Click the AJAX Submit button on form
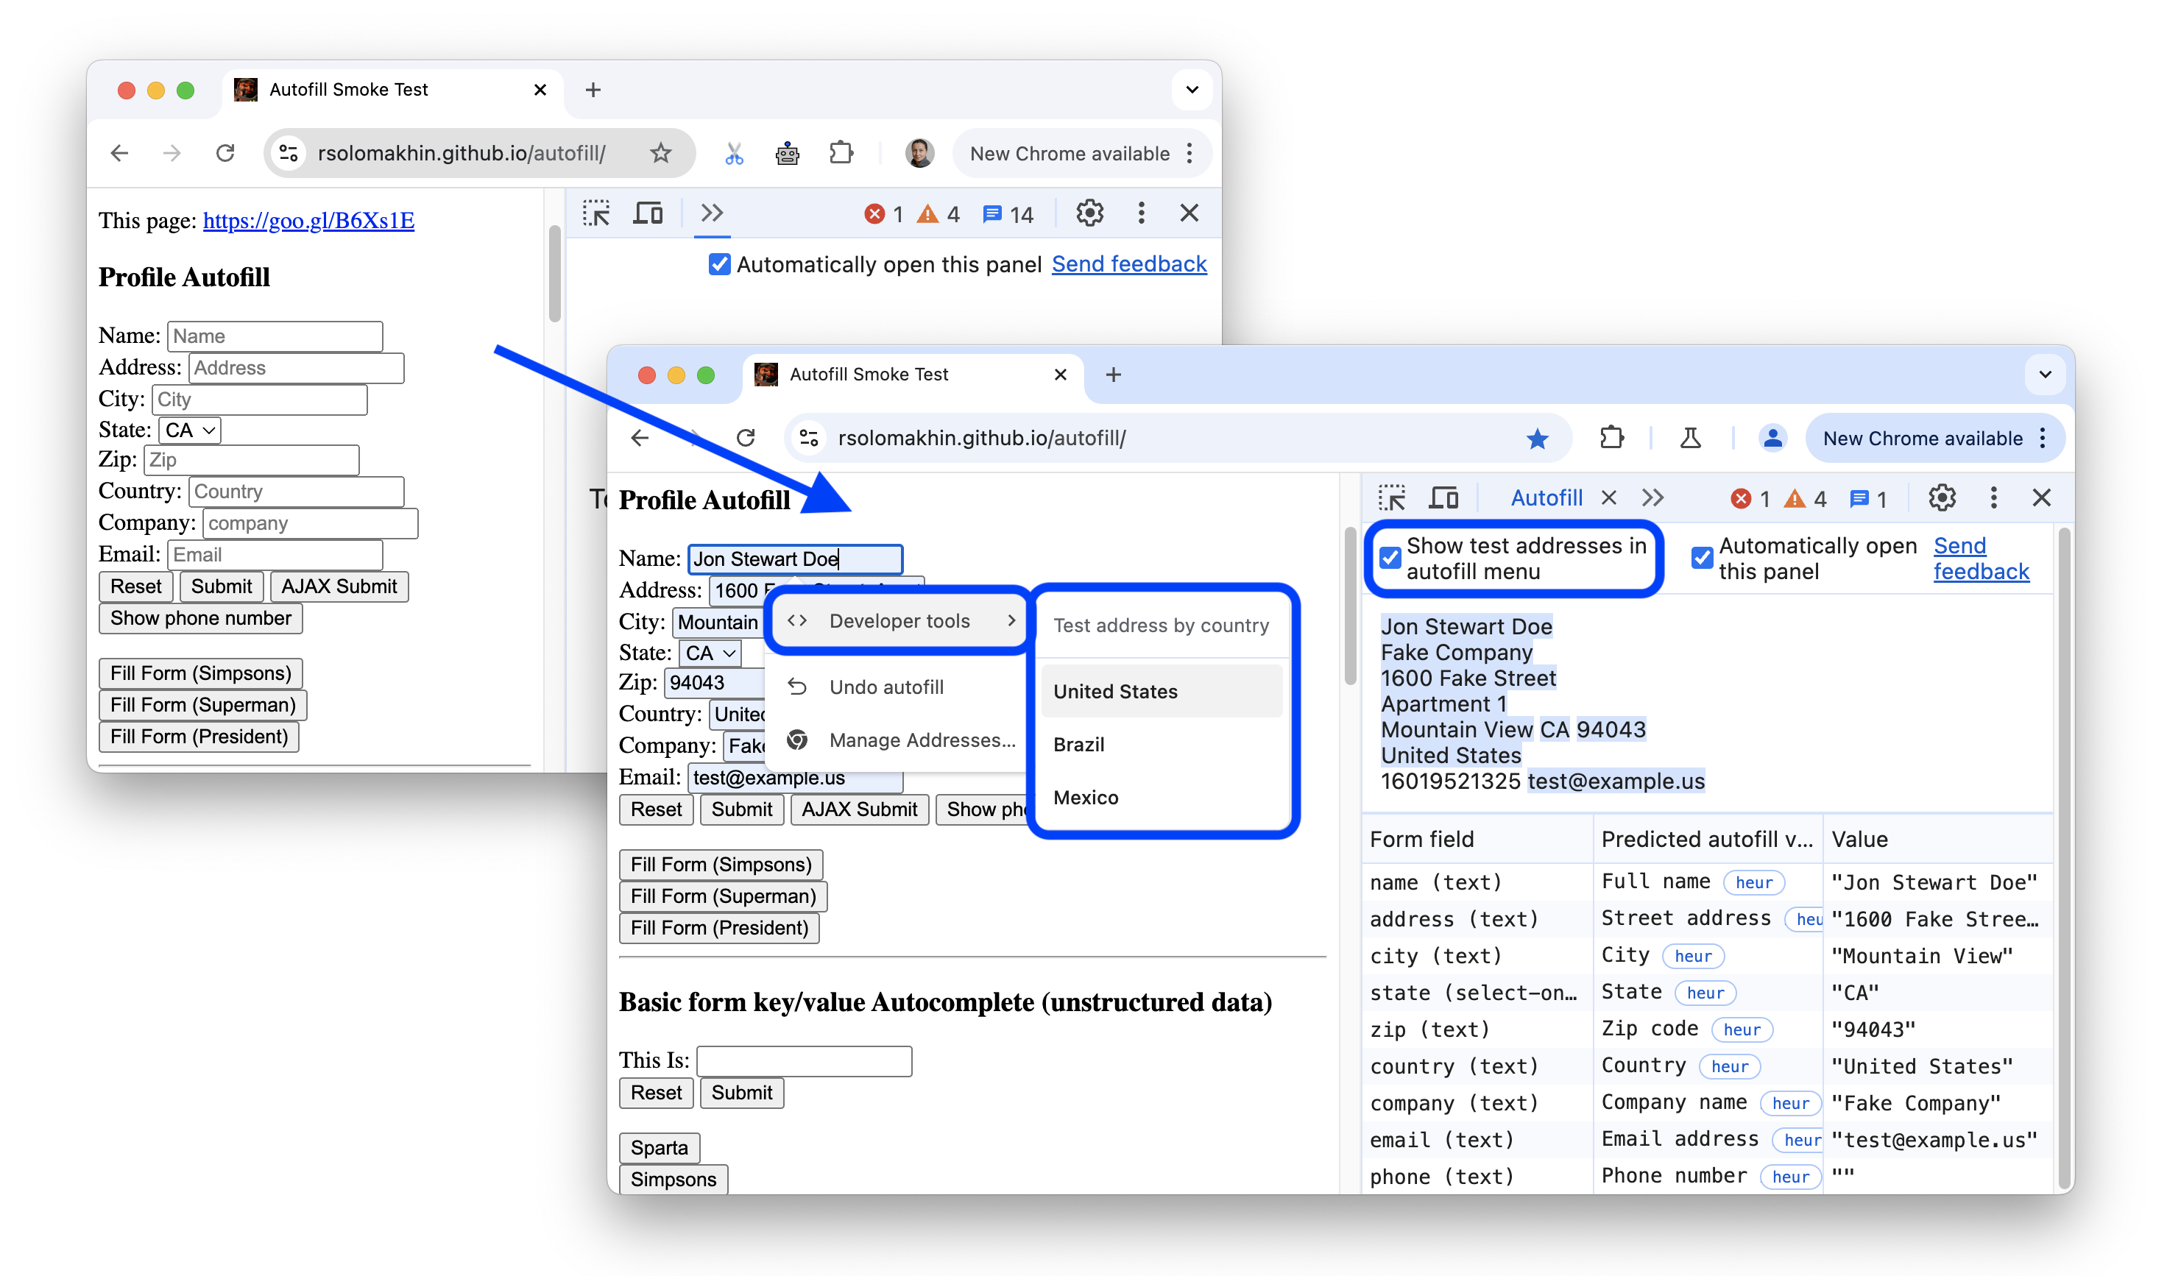Image resolution: width=2167 pixels, height=1276 pixels. [860, 809]
